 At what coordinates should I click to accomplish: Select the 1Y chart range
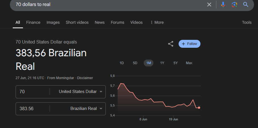(x=162, y=63)
